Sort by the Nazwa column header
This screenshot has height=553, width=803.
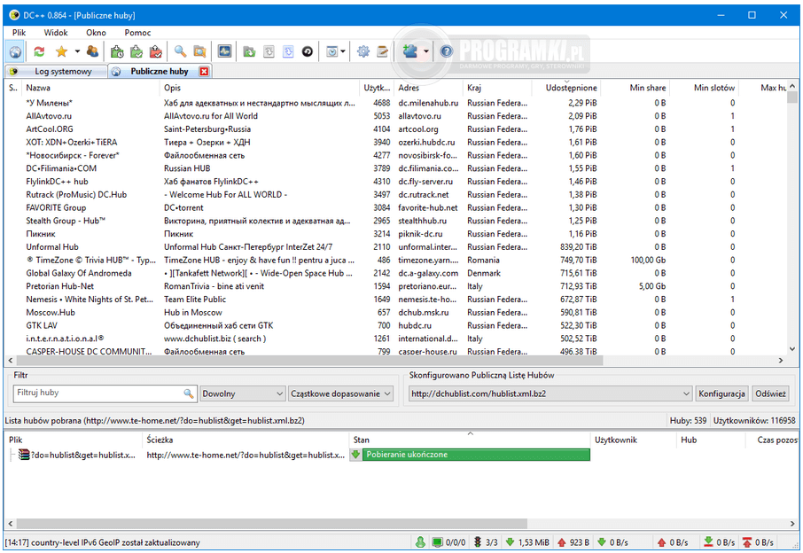(x=90, y=88)
